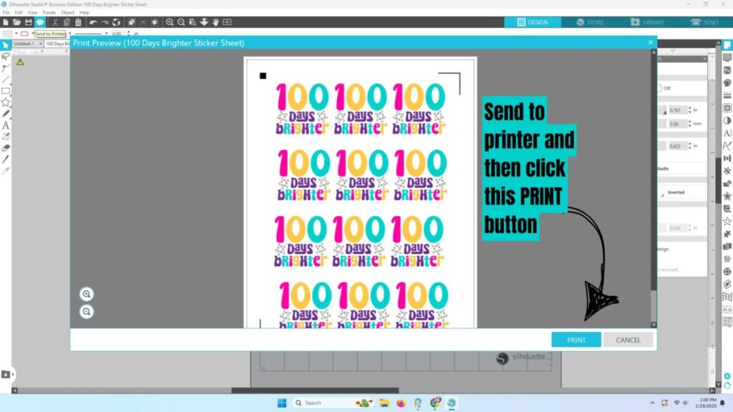This screenshot has width=733, height=412.
Task: Choose the Eraser tool
Action: coord(6,148)
